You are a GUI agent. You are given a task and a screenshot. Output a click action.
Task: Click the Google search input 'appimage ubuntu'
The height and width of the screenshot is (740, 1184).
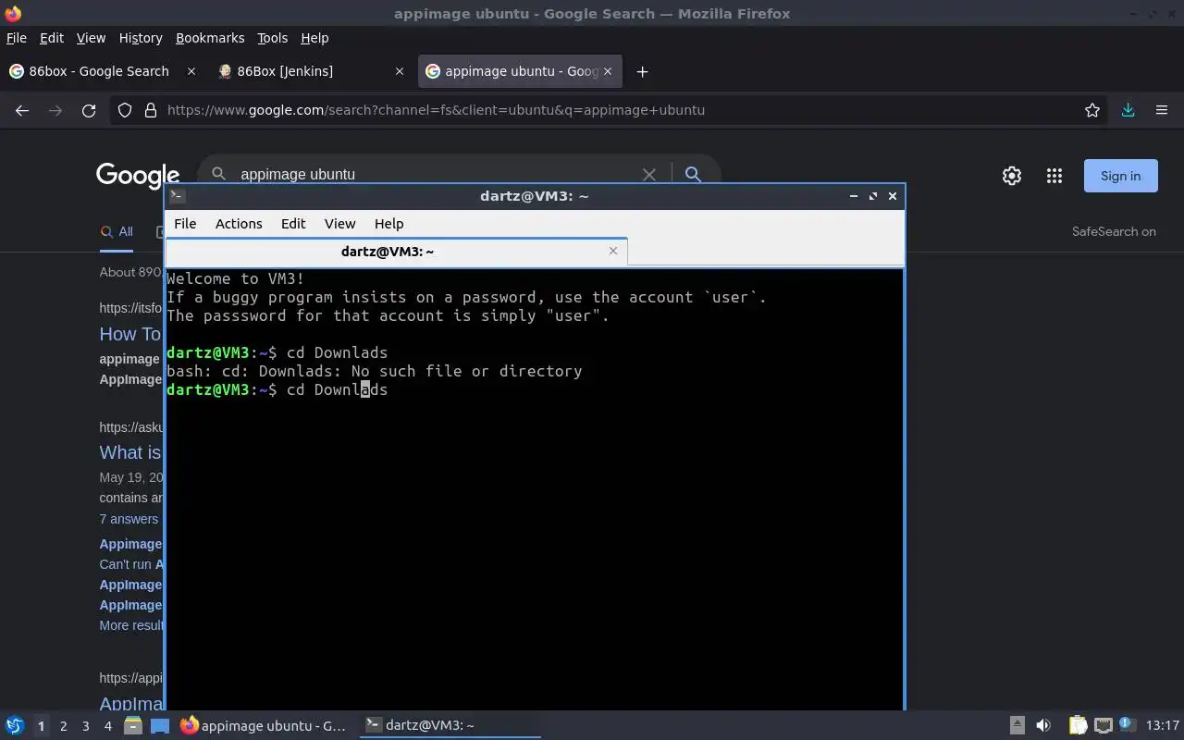tap(435, 174)
